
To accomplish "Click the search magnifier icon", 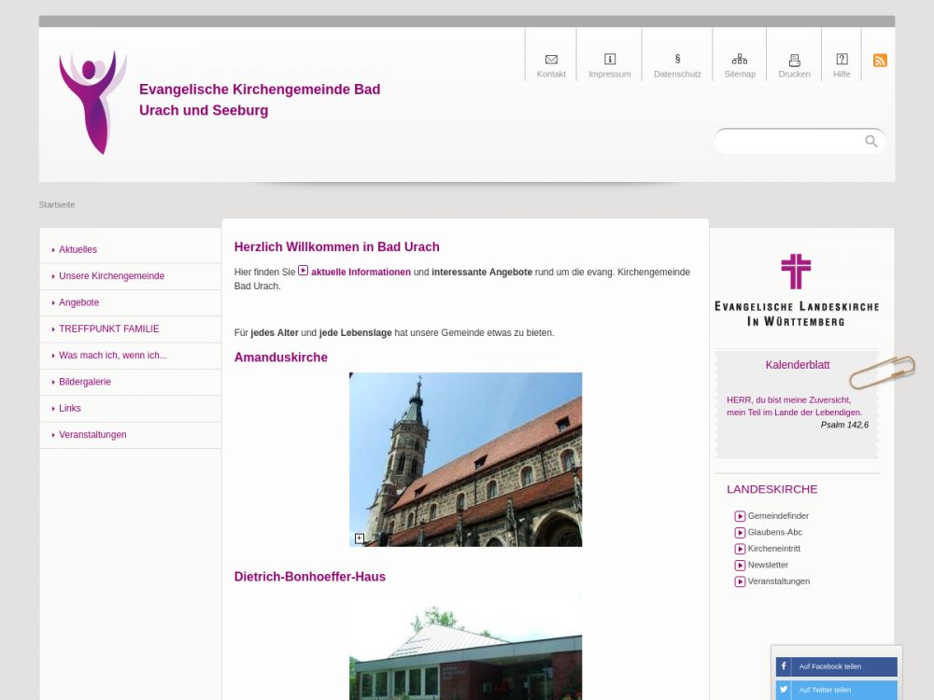I will click(x=870, y=142).
